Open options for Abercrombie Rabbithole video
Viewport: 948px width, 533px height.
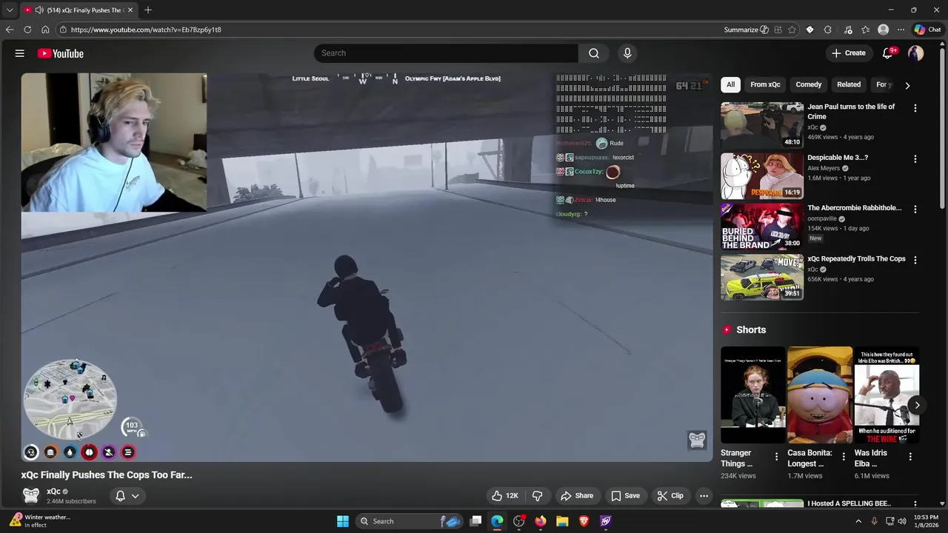point(915,209)
